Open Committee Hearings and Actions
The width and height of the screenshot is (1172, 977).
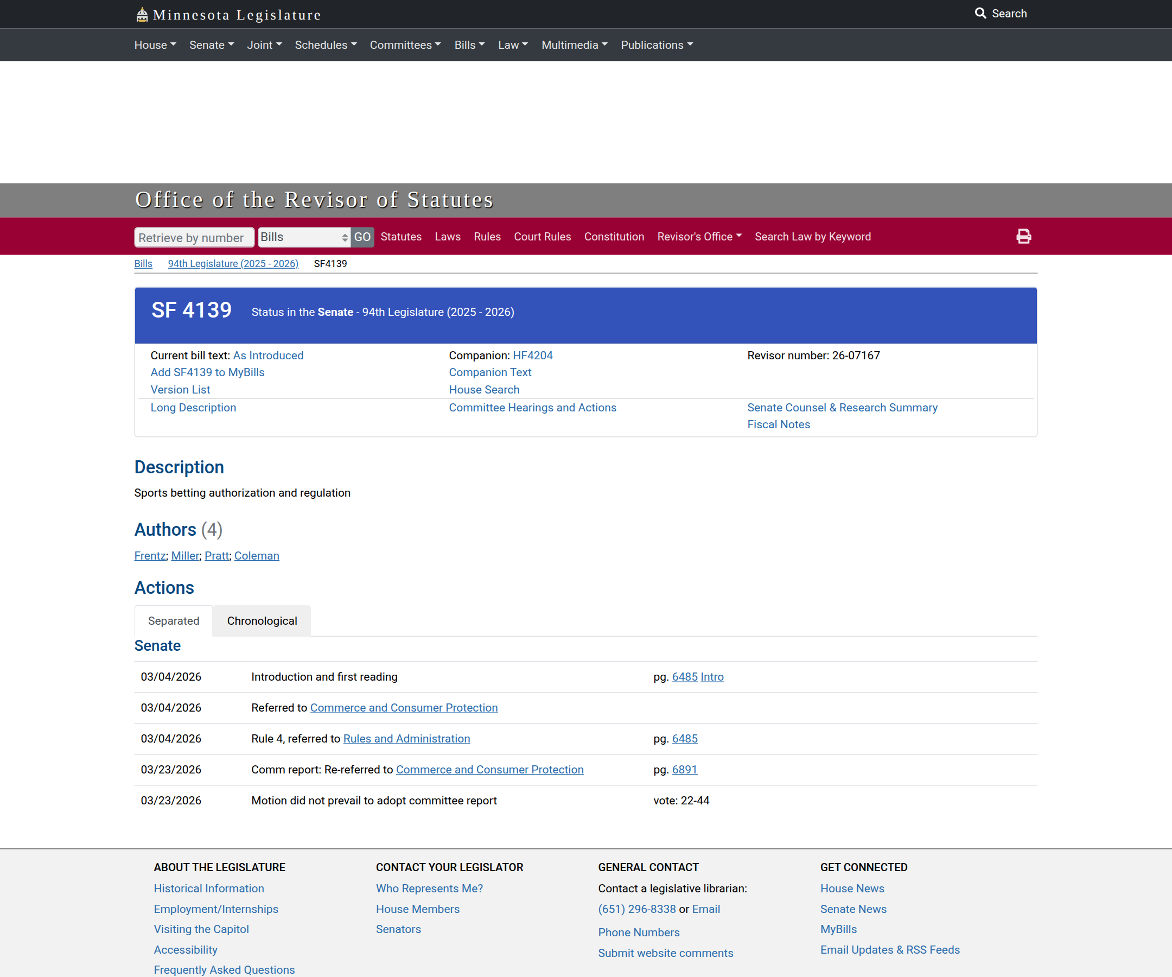tap(532, 407)
